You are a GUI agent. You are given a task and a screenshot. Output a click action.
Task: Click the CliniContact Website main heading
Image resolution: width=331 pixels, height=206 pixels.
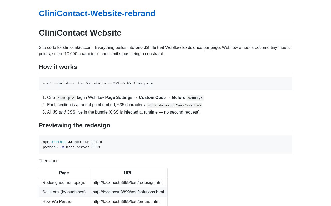point(80,33)
